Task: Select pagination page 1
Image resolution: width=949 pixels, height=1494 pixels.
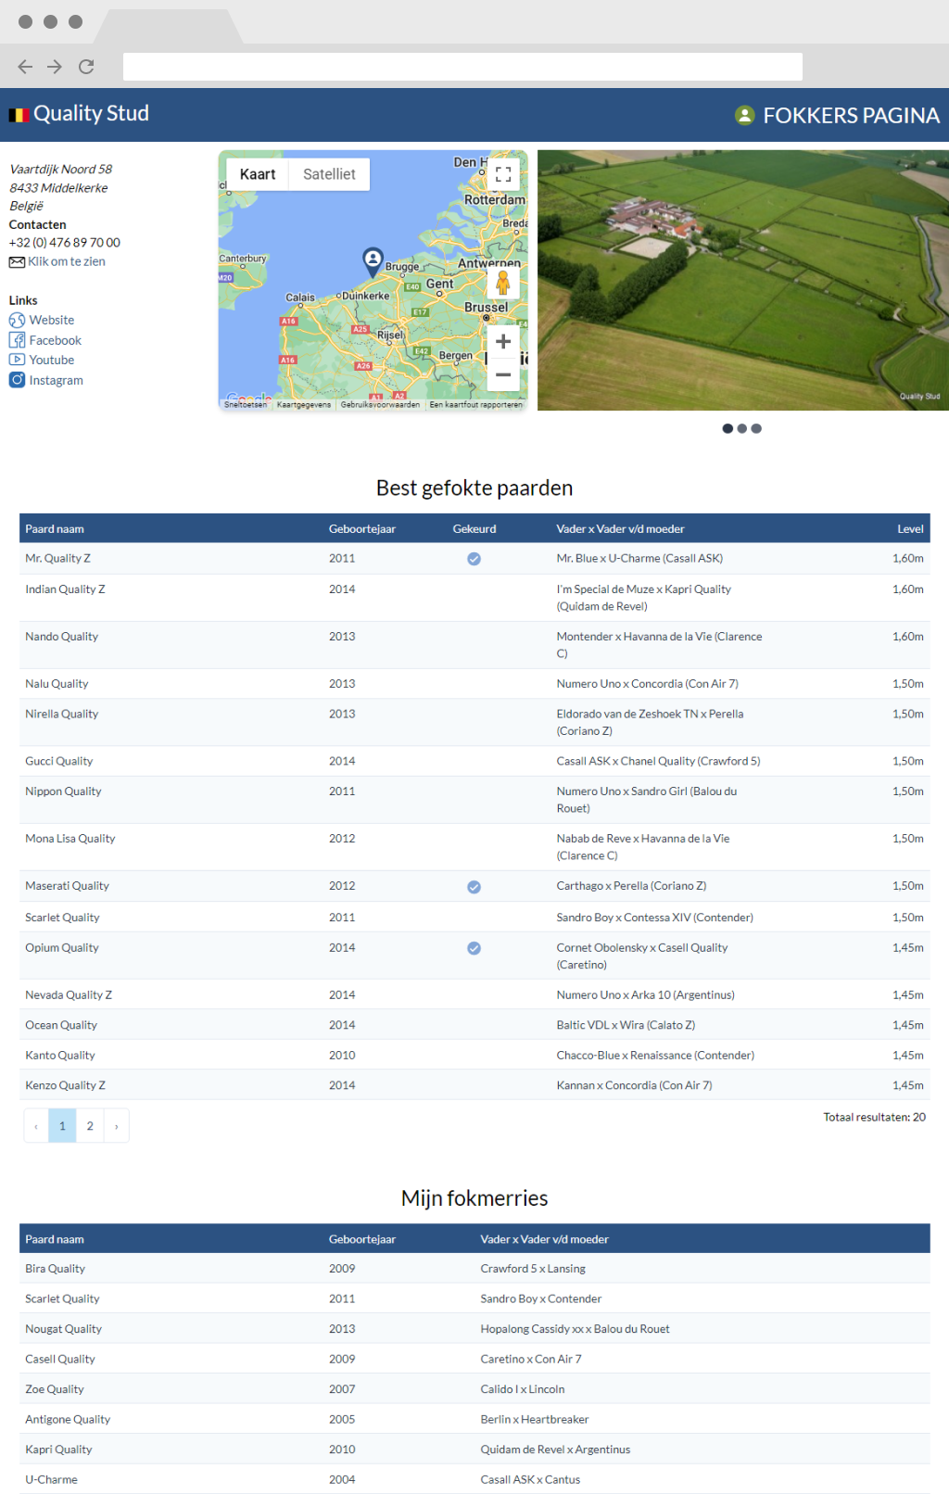Action: (62, 1126)
